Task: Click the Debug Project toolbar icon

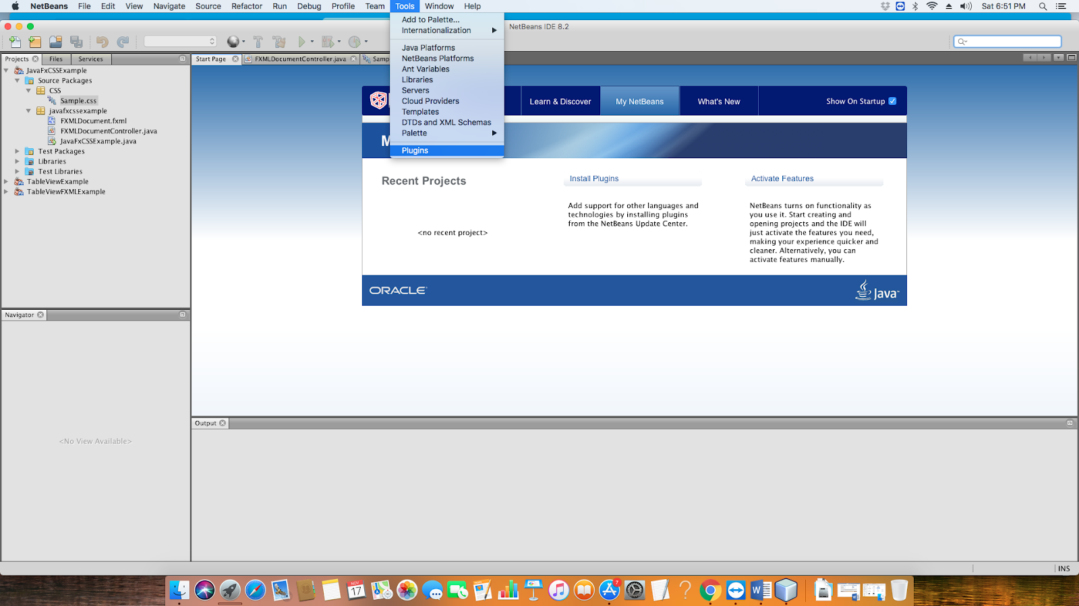Action: point(328,42)
